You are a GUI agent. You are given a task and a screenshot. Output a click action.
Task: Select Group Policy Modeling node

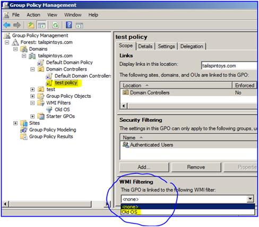(x=53, y=130)
